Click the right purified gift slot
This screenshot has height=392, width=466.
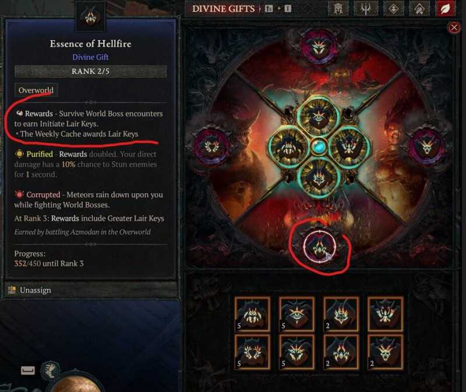(x=349, y=147)
